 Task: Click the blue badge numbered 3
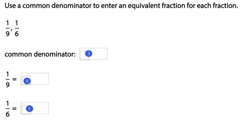coord(89,54)
